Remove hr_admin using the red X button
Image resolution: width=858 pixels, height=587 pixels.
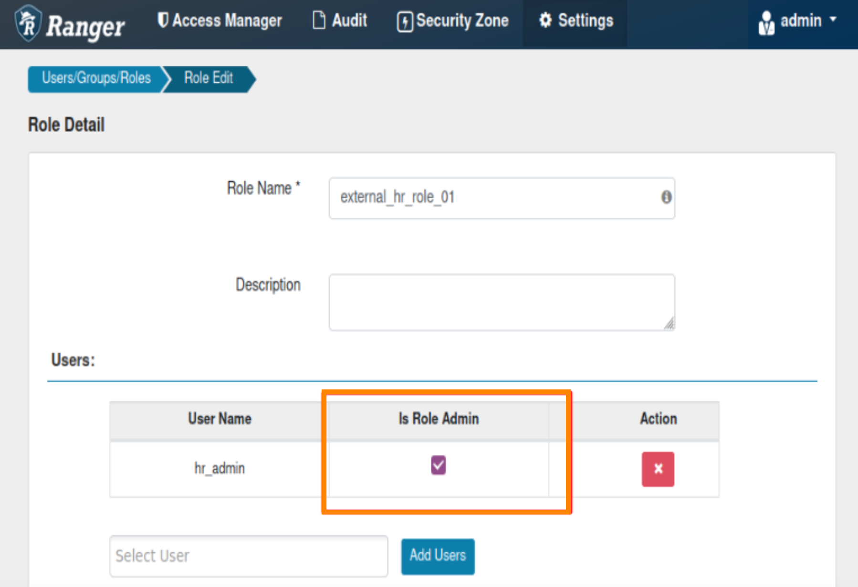coord(658,469)
